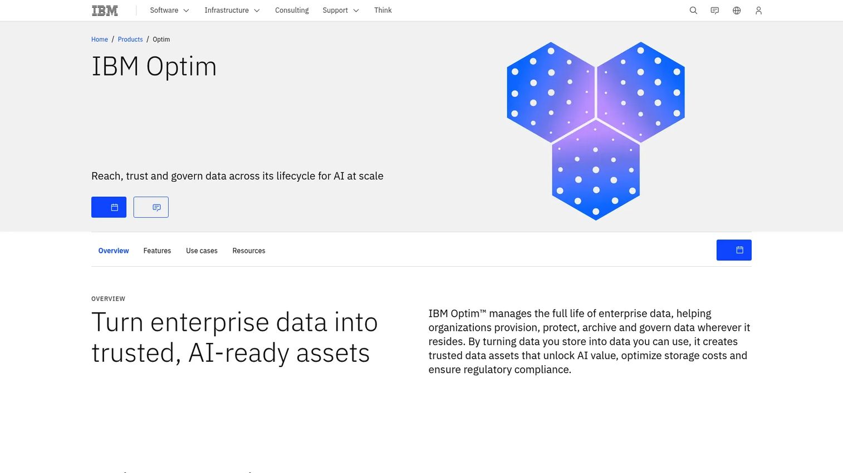Viewport: 843px width, 473px height.
Task: Click the IBM logo
Action: (105, 11)
